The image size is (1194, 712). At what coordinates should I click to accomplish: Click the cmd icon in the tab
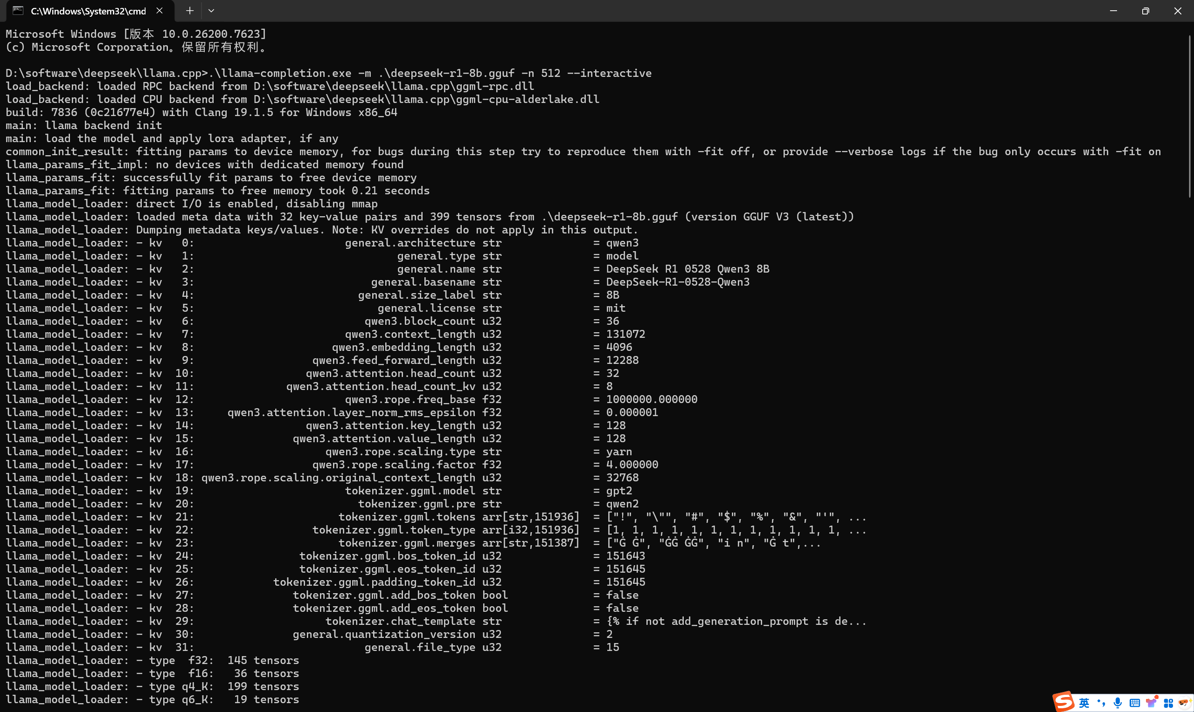pyautogui.click(x=18, y=11)
